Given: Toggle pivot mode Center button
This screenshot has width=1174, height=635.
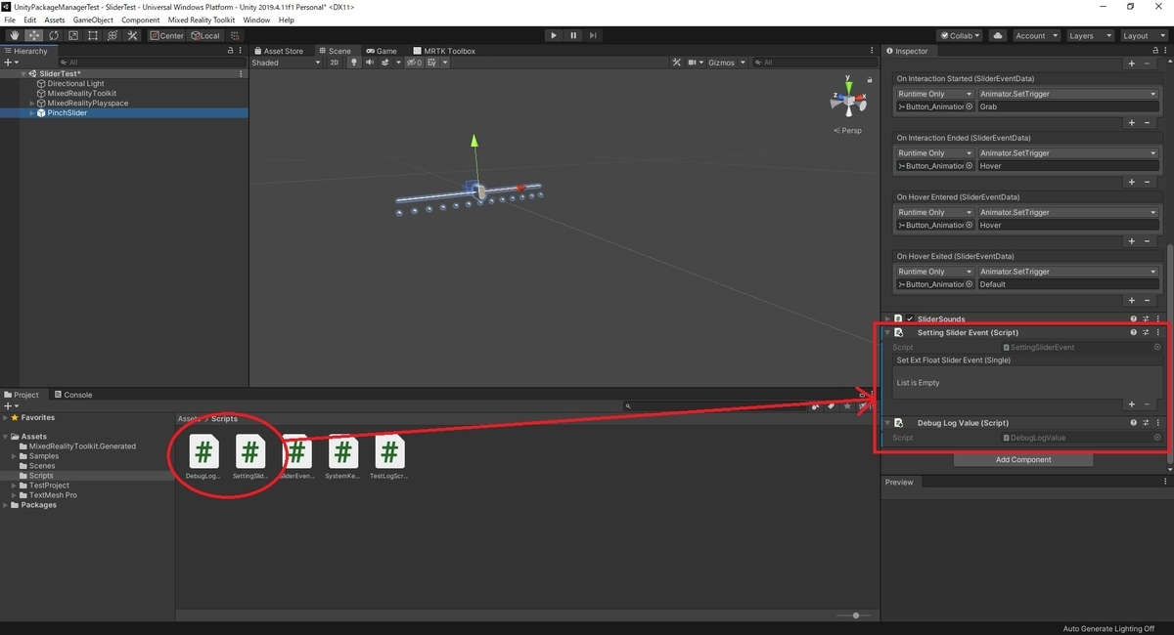Looking at the screenshot, I should (166, 35).
